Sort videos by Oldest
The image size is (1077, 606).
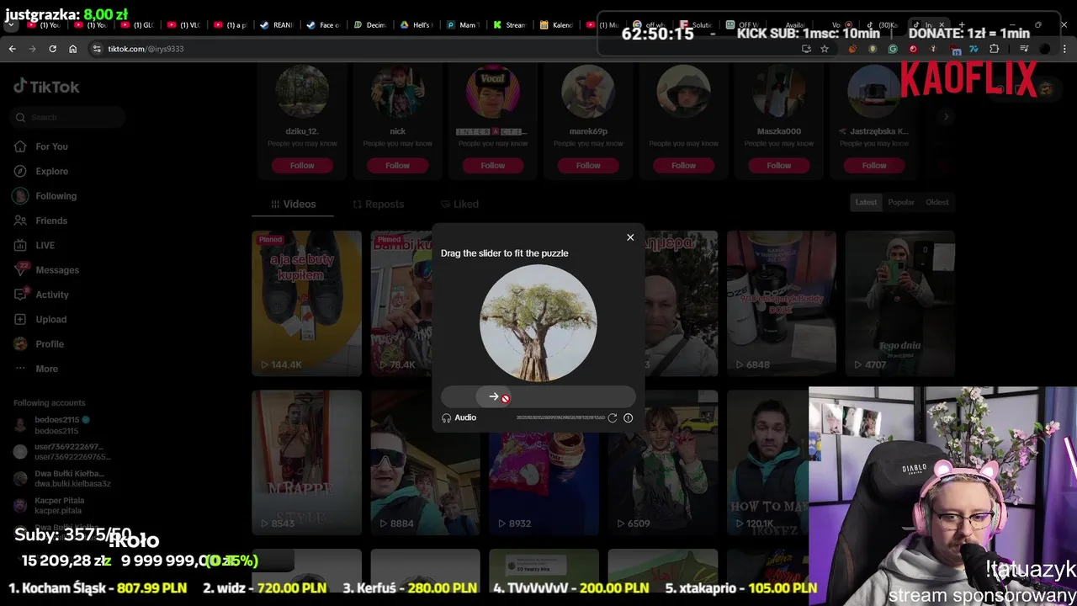tap(937, 202)
